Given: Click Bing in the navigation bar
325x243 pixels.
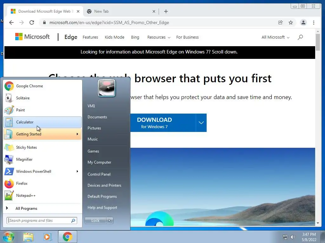Looking at the screenshot, I should tap(135, 37).
